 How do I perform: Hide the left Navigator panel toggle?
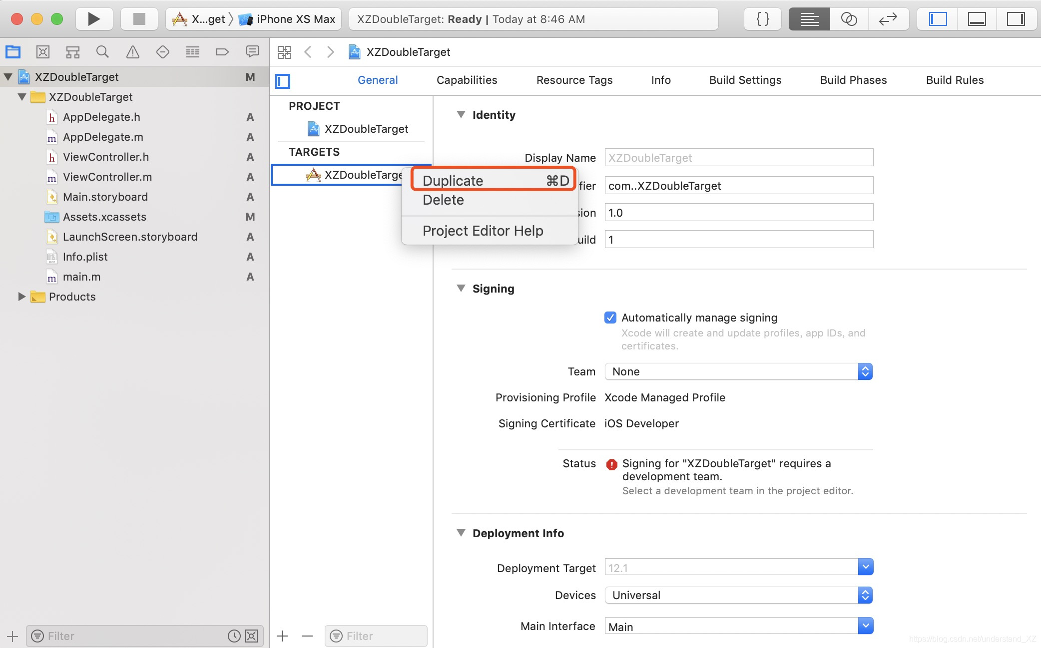938,19
